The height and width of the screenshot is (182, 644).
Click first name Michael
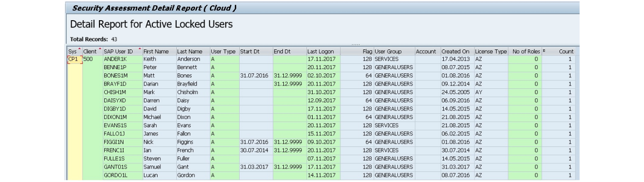click(159, 117)
